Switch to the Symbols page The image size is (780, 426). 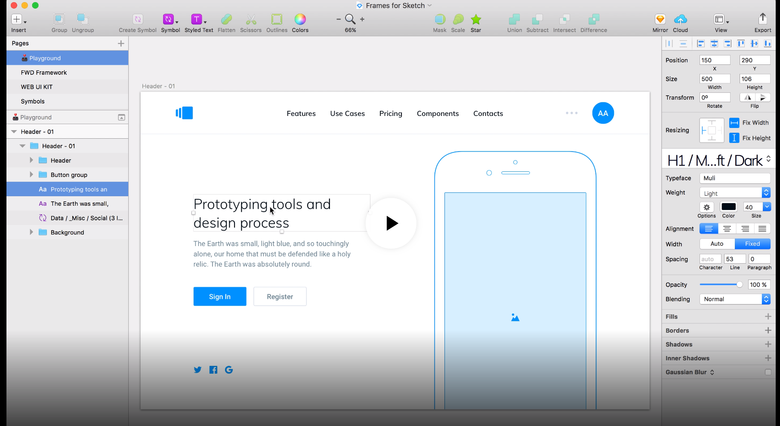pyautogui.click(x=67, y=101)
